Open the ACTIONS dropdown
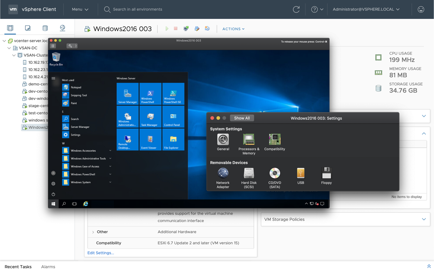 [x=233, y=29]
